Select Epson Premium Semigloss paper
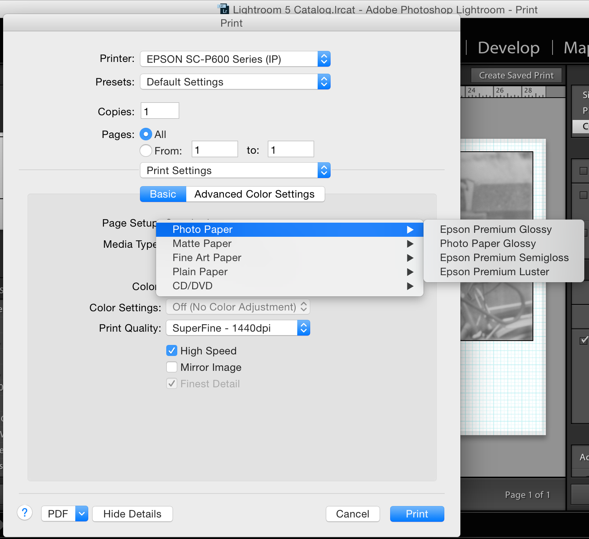The image size is (589, 539). click(504, 258)
